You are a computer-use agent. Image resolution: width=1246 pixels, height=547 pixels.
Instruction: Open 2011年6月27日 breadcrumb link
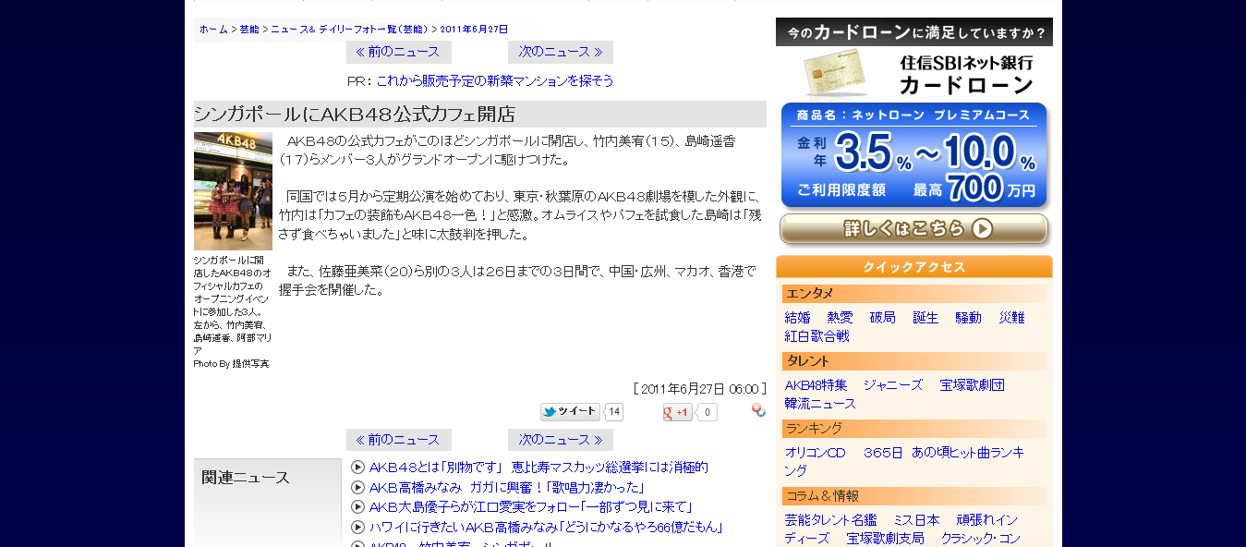click(x=474, y=30)
